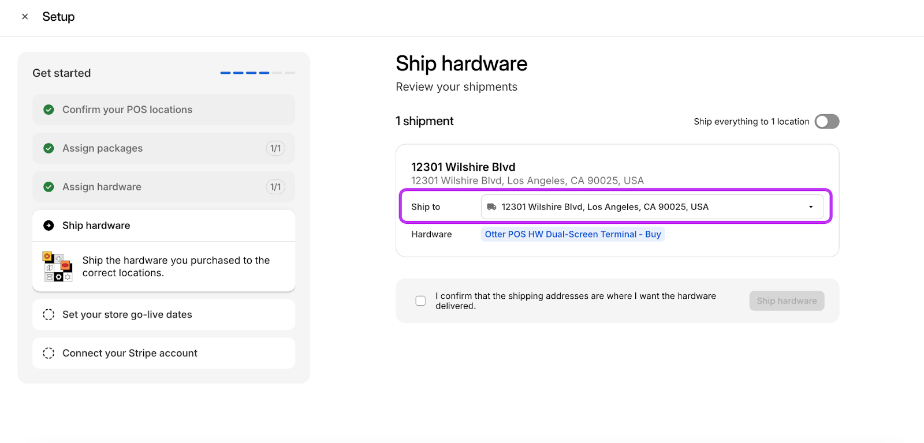Screen dimensions: 924x443
Task: Close the Setup screen with X icon
Action: [x=25, y=17]
